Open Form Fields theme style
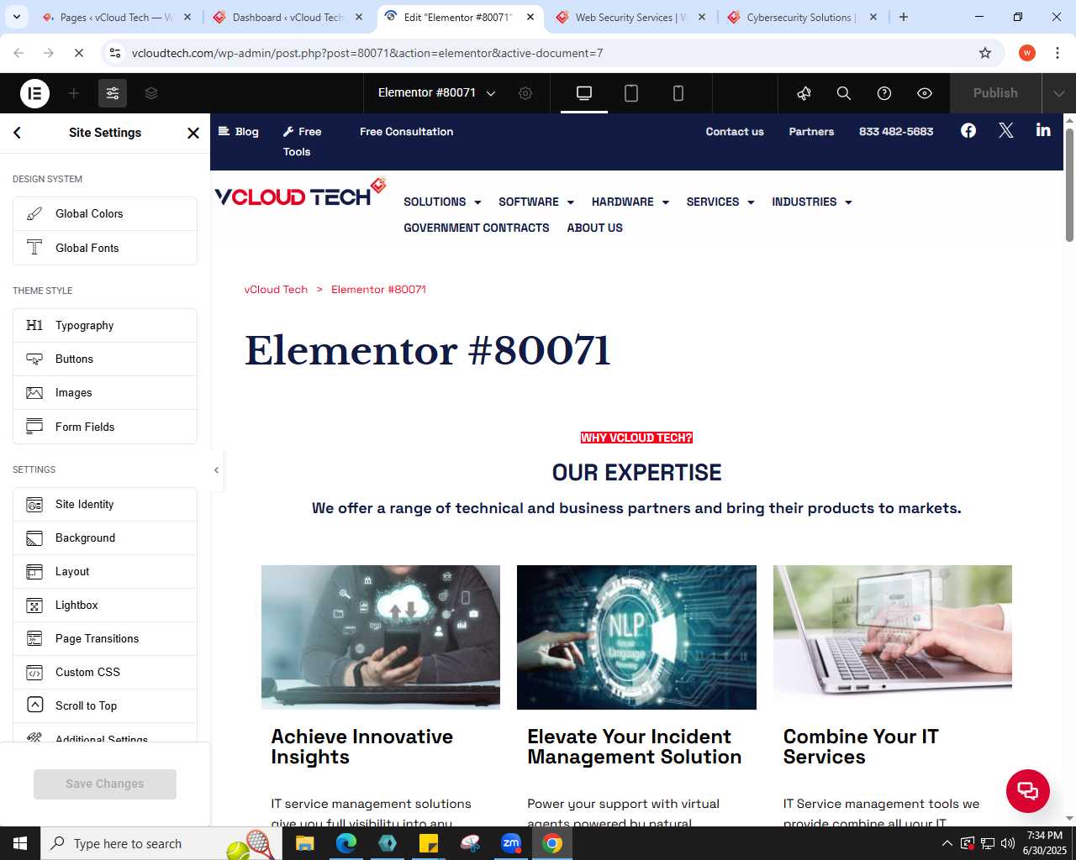Screen dimensions: 1076x860 click(x=105, y=427)
